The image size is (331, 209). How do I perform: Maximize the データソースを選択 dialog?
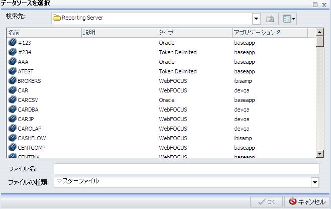click(315, 5)
